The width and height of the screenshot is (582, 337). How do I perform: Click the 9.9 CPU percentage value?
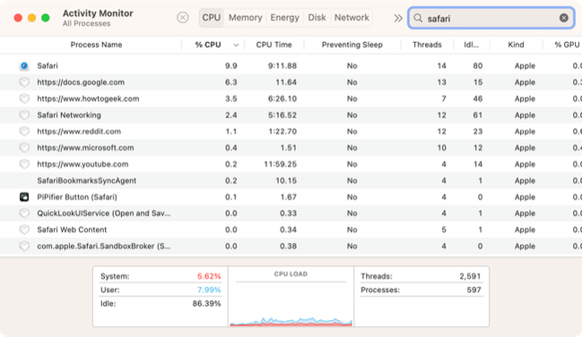tap(230, 65)
